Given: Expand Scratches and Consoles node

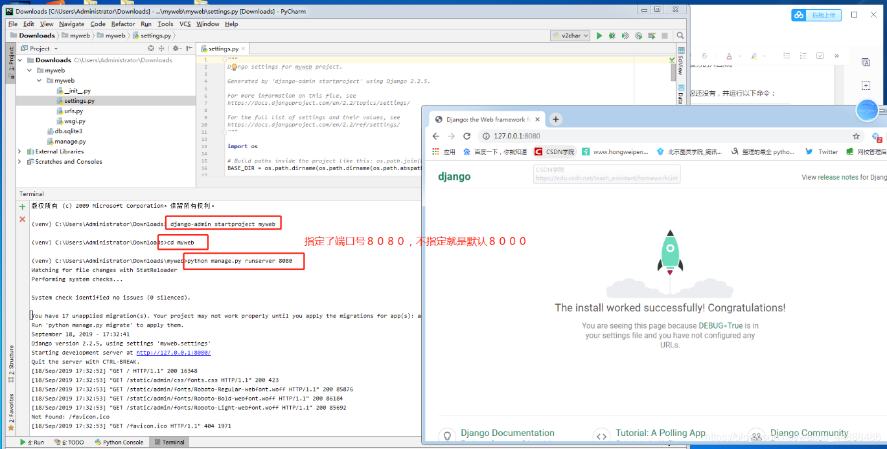Looking at the screenshot, I should (20, 162).
